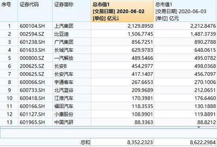The height and width of the screenshot is (147, 217).
Task: Select security code 002594.SZ
Action: tap(32, 34)
